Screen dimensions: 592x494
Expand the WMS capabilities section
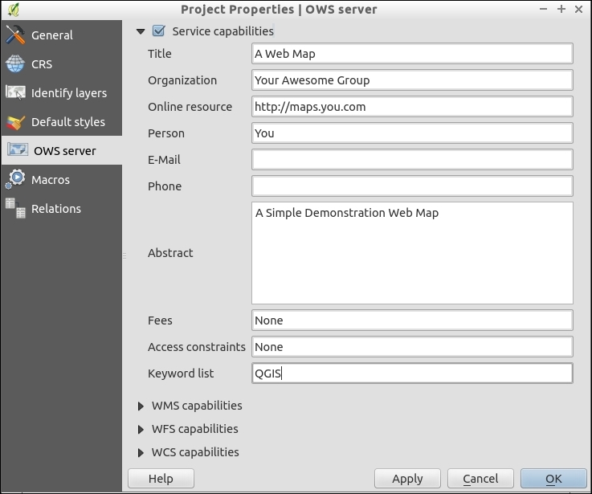click(x=142, y=406)
